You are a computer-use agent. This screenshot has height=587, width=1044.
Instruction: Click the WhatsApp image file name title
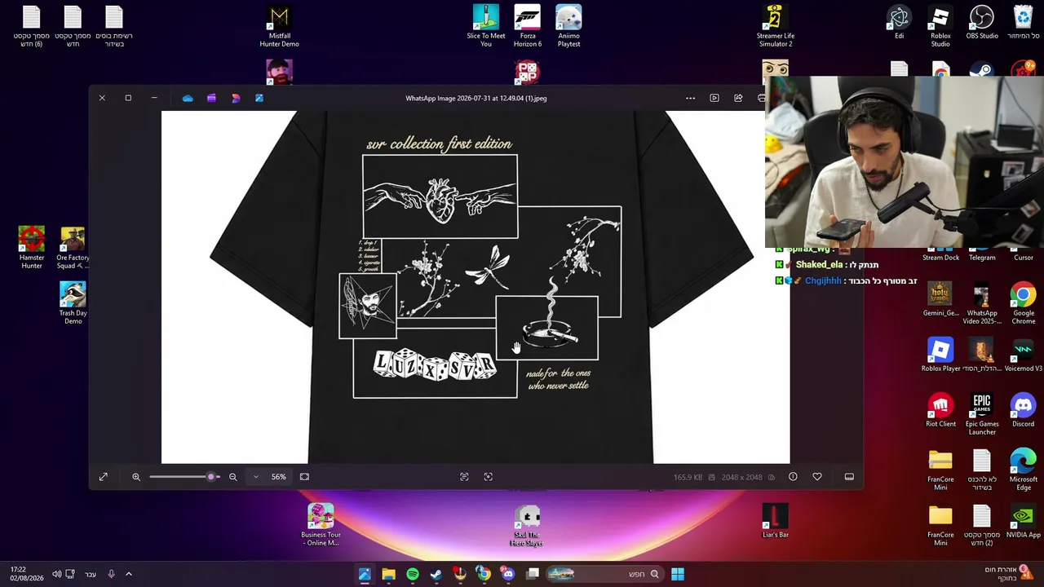point(476,98)
